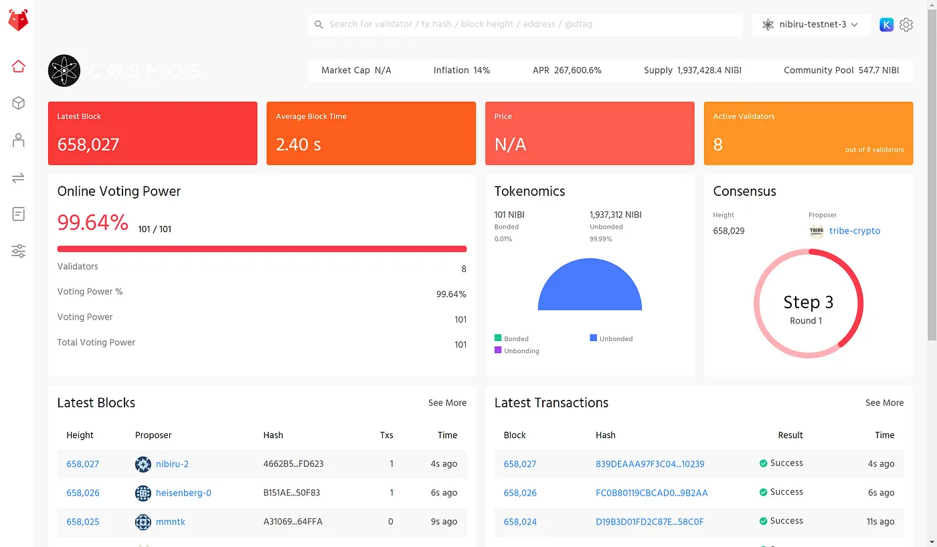Open the Proposals page document icon
The image size is (937, 547).
[18, 214]
